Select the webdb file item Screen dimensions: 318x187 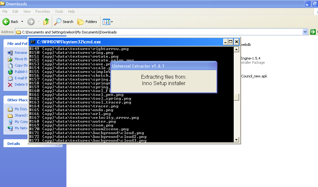point(246,45)
